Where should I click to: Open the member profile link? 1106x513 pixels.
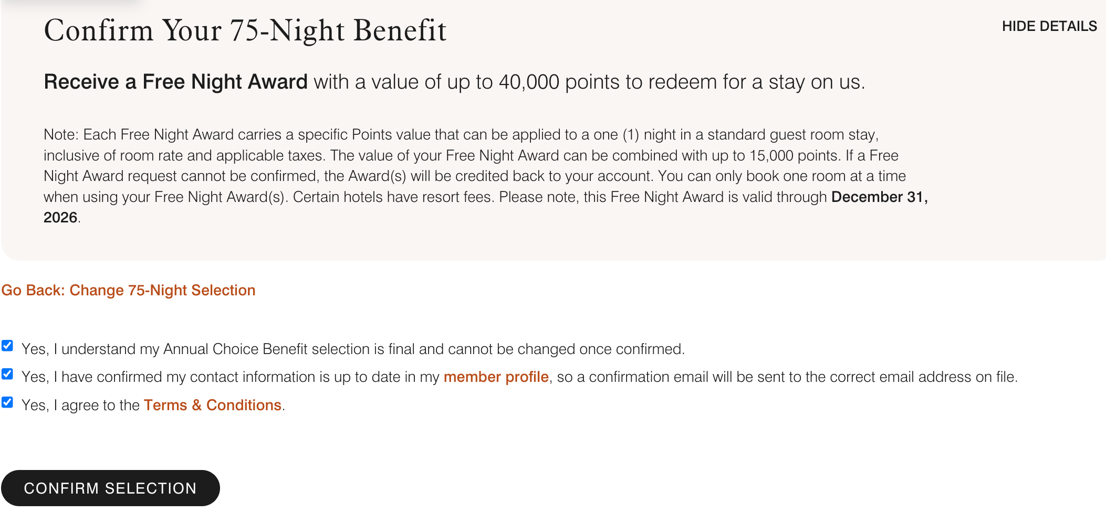click(x=496, y=377)
